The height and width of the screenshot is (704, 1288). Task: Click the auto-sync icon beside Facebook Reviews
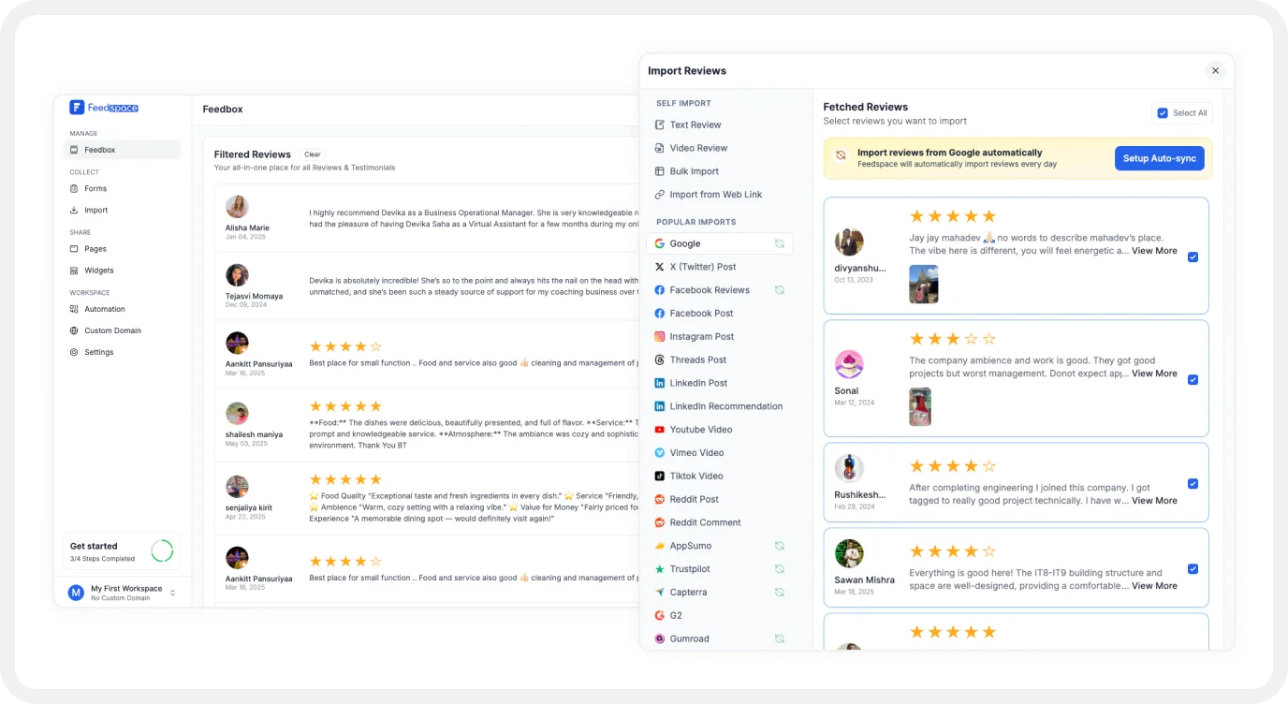779,290
